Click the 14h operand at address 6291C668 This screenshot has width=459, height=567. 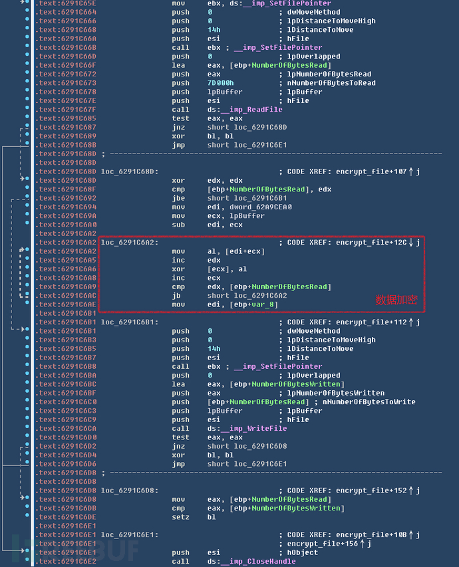click(214, 30)
